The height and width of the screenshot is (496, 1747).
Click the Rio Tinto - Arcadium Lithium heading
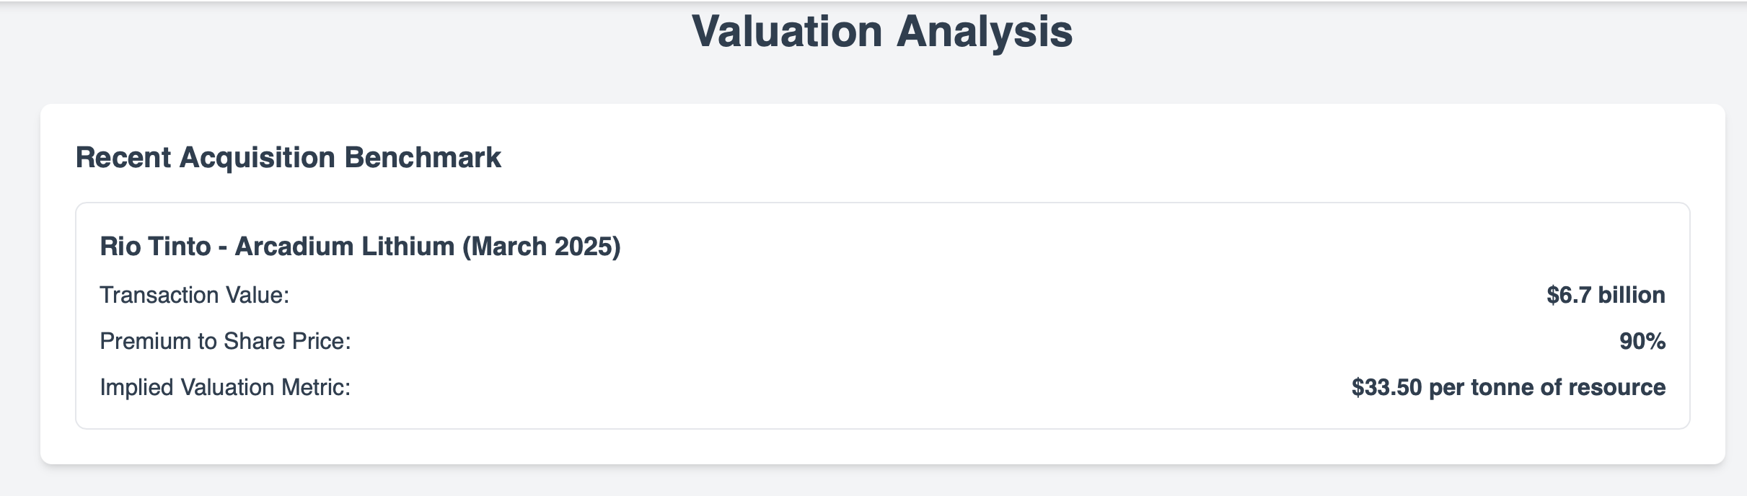tap(360, 247)
